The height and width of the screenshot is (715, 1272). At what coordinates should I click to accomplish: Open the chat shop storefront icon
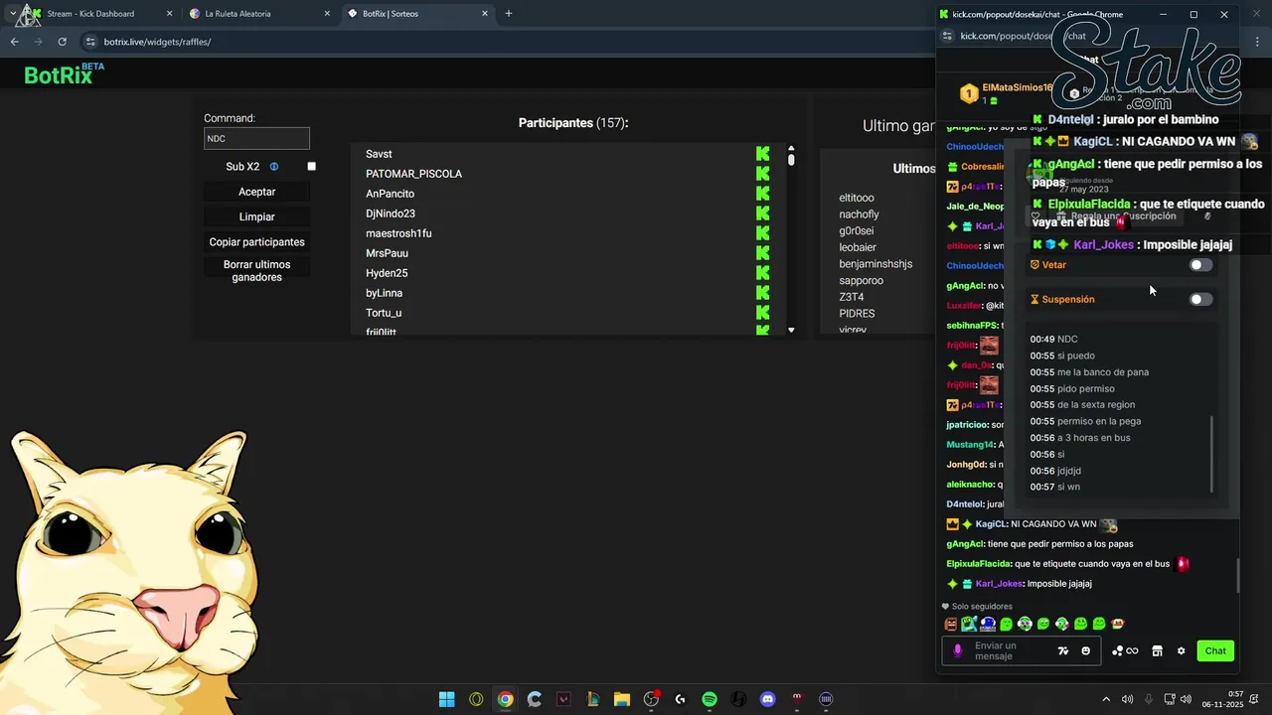click(x=1157, y=650)
